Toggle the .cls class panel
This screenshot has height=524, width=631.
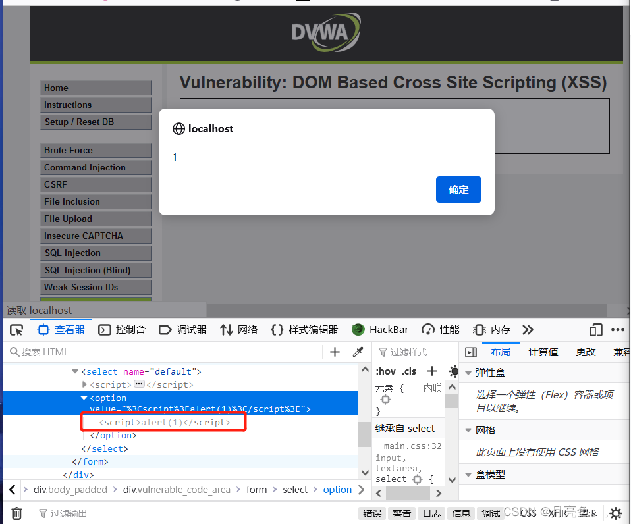(409, 371)
